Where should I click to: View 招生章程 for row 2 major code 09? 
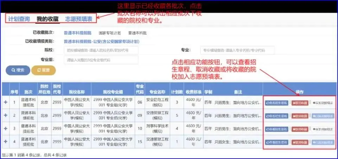tap(276, 116)
